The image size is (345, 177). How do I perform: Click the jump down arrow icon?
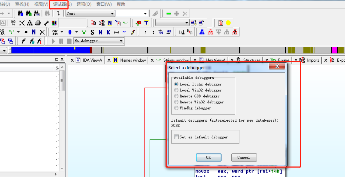[58, 13]
